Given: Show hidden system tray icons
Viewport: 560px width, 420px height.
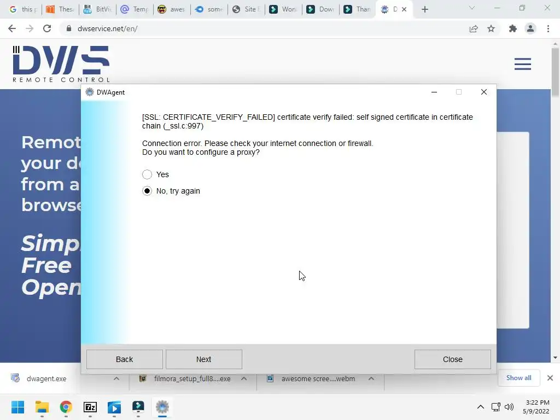Looking at the screenshot, I should 481,407.
